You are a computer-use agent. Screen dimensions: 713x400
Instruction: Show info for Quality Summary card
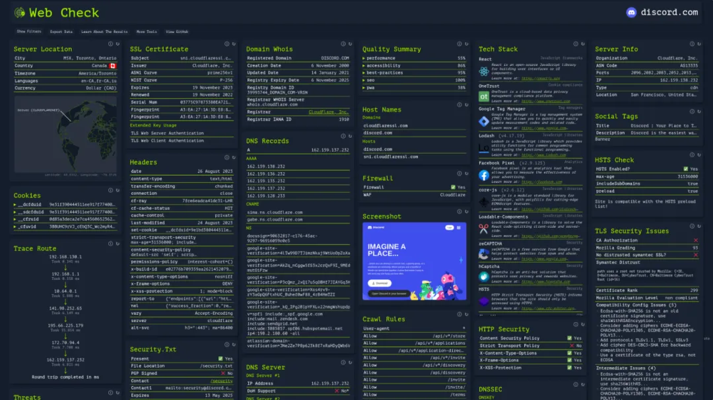(x=459, y=44)
